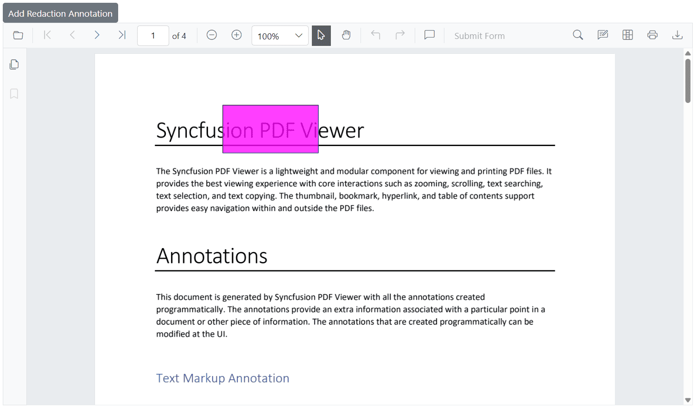Screen dimensions: 696x409
Task: Click the Redo arrow
Action: click(400, 35)
